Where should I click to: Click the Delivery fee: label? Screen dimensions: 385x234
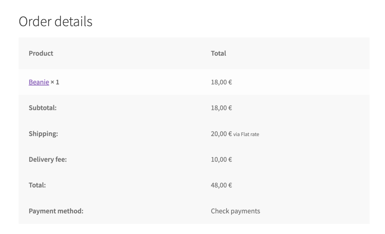[48, 159]
